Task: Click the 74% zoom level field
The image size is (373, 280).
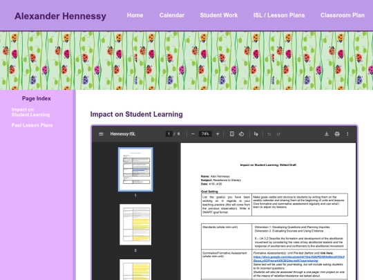Action: click(205, 134)
